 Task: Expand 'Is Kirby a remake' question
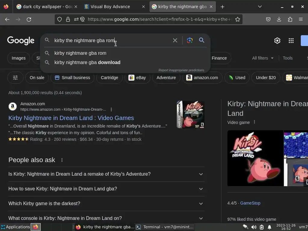tap(106, 174)
